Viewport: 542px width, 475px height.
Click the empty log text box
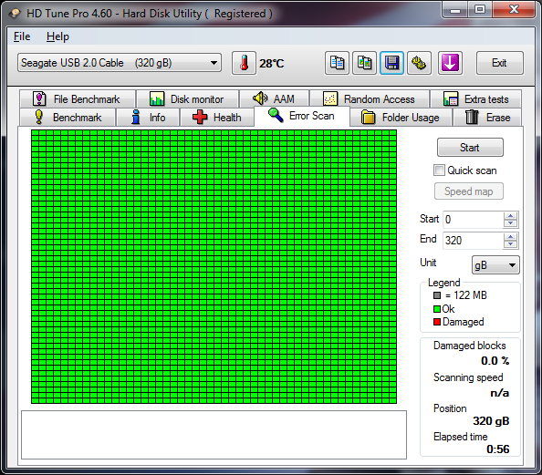coord(214,435)
